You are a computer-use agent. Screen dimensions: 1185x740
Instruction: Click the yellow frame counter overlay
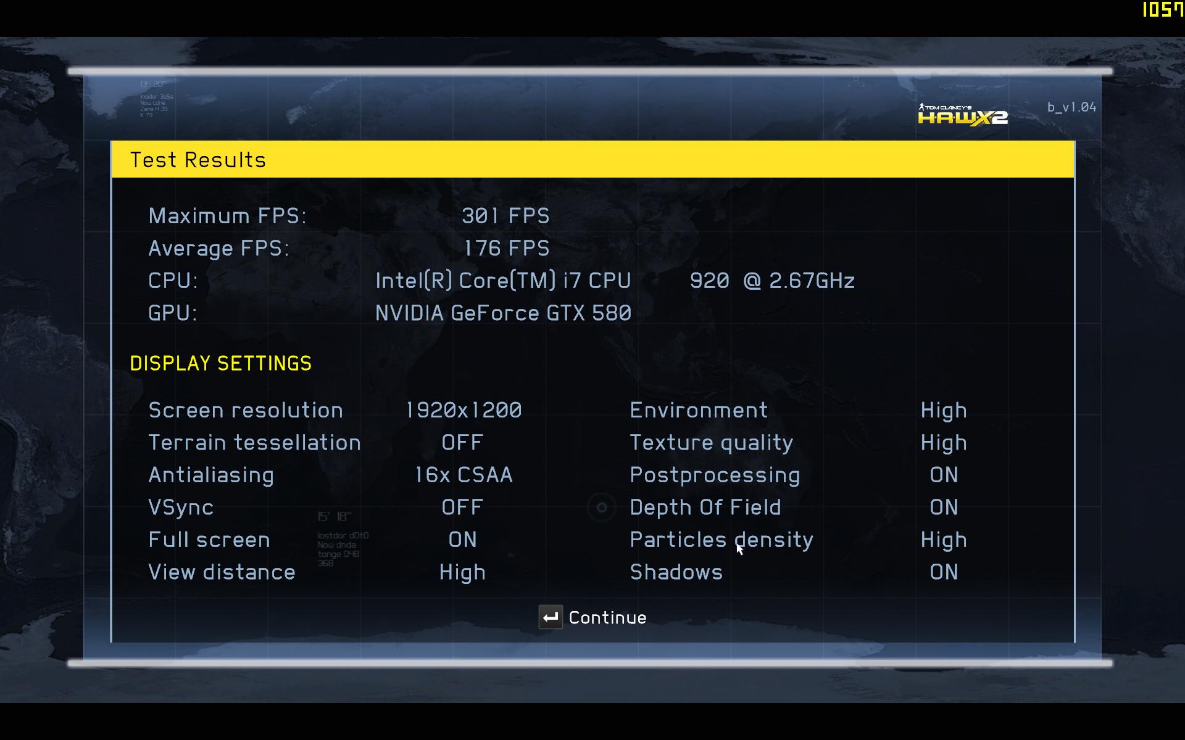click(1163, 9)
